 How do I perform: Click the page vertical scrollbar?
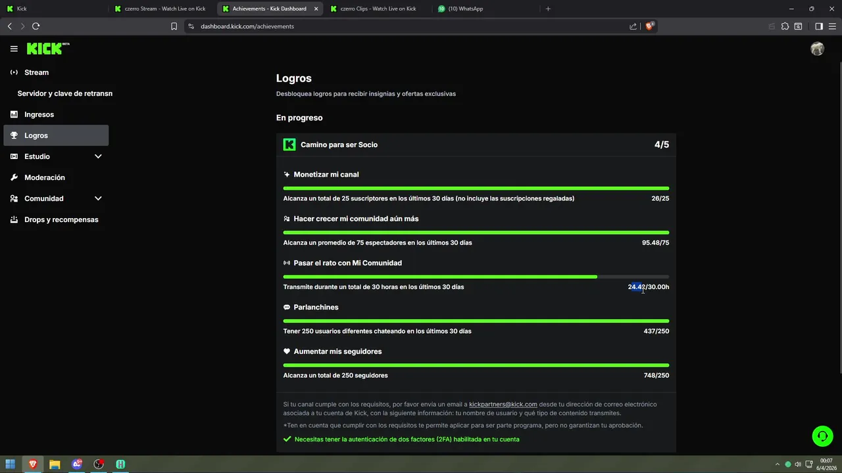[839, 217]
